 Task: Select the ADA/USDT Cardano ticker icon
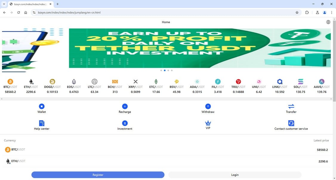197,82
